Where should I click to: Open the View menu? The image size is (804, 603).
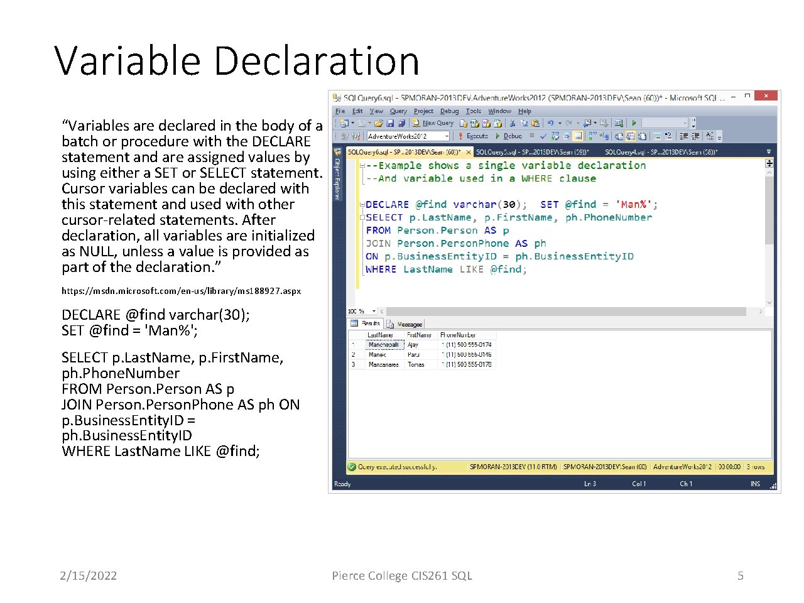(x=376, y=111)
